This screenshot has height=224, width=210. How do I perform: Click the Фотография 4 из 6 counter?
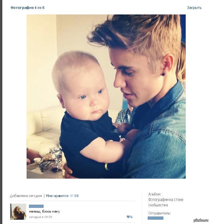pos(28,8)
